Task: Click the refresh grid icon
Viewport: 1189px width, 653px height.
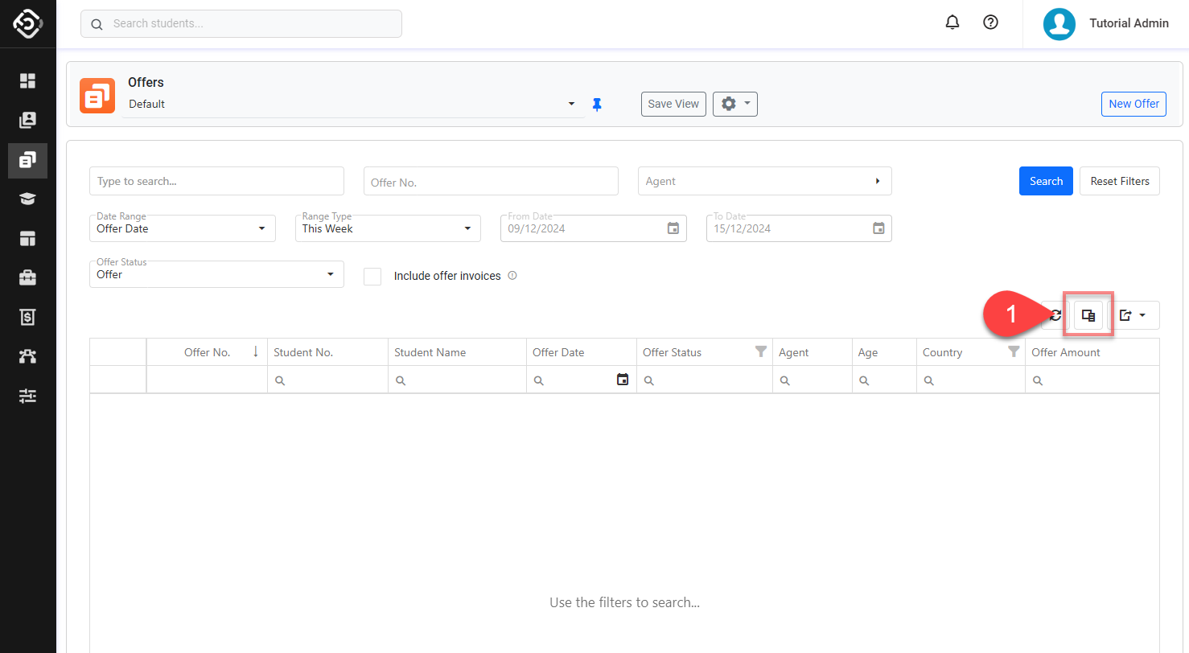Action: pyautogui.click(x=1055, y=315)
